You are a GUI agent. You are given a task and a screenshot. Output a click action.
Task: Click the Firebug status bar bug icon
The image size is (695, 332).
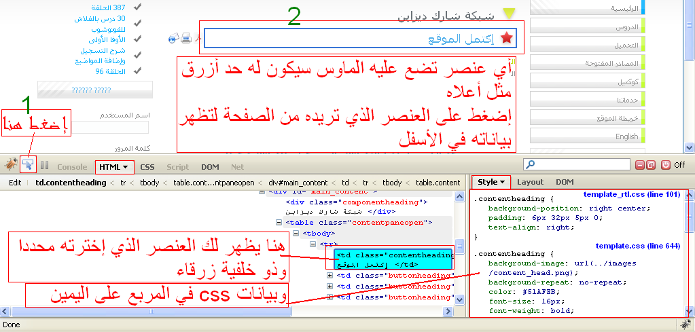tap(687, 324)
